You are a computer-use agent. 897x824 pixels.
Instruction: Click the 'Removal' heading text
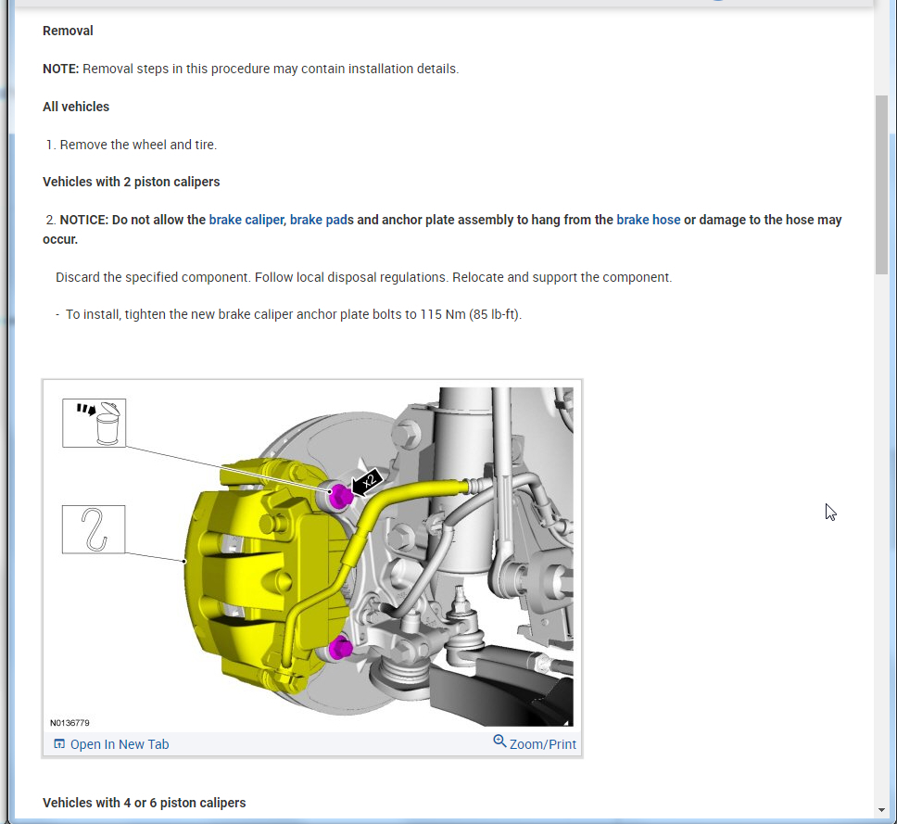pos(68,31)
